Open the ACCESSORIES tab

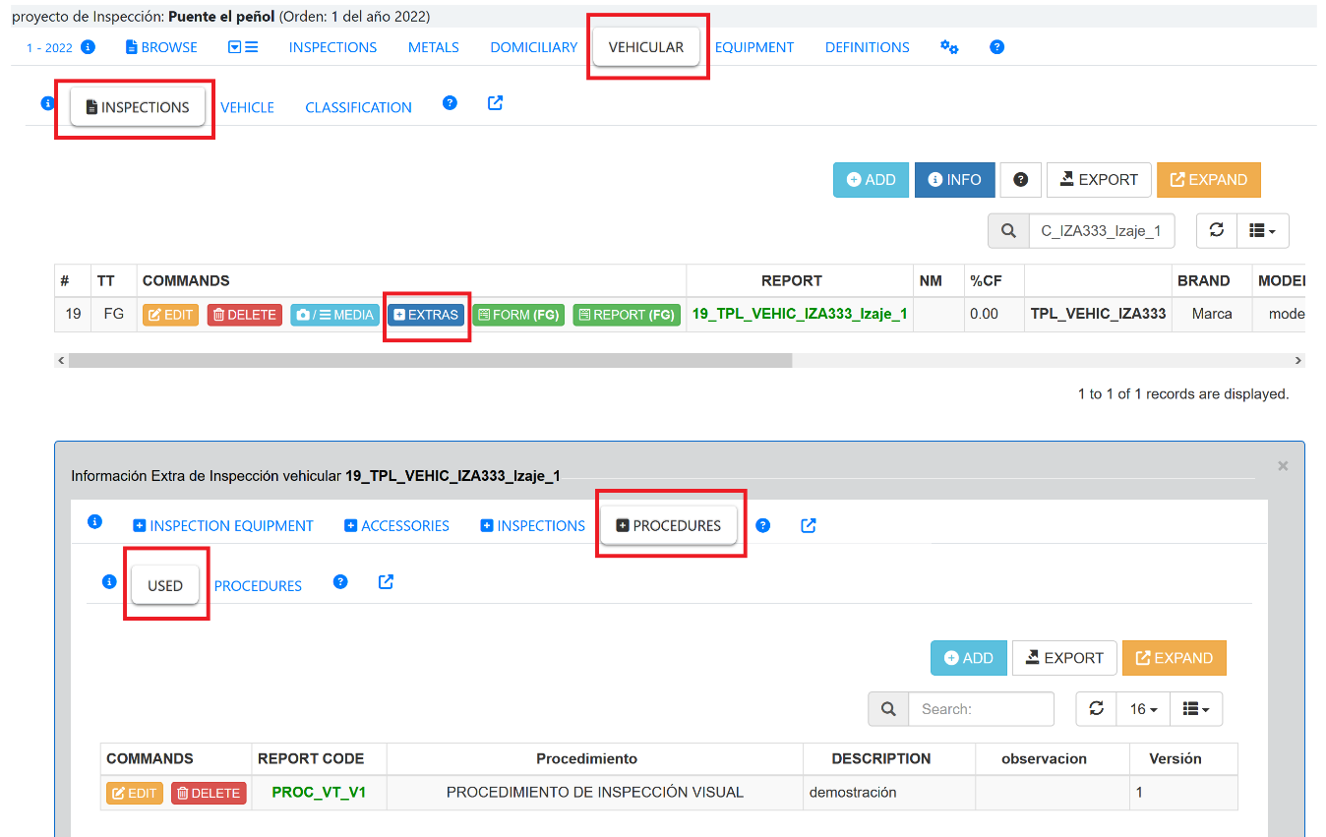(396, 526)
